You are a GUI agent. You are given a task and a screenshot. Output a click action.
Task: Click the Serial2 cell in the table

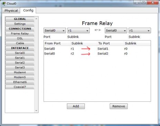tap(103, 54)
